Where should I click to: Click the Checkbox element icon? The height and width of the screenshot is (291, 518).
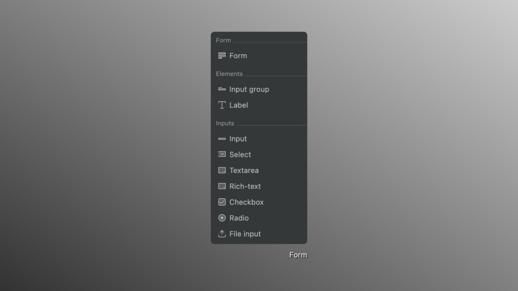click(222, 202)
